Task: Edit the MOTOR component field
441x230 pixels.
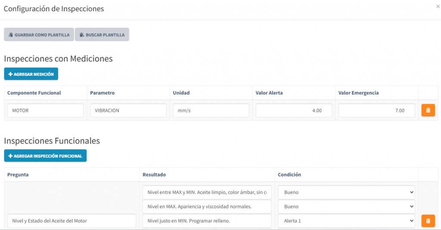Action: [45, 111]
